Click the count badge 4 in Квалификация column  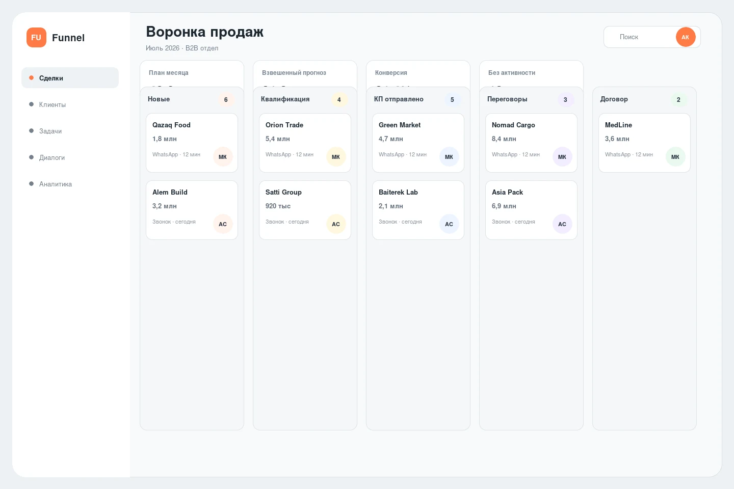click(x=339, y=100)
